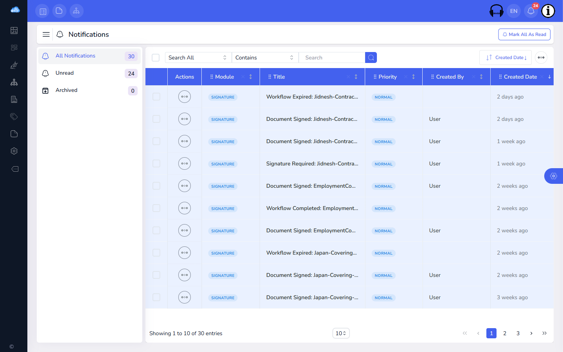Jump to the last page double arrow
This screenshot has width=563, height=352.
pyautogui.click(x=545, y=333)
